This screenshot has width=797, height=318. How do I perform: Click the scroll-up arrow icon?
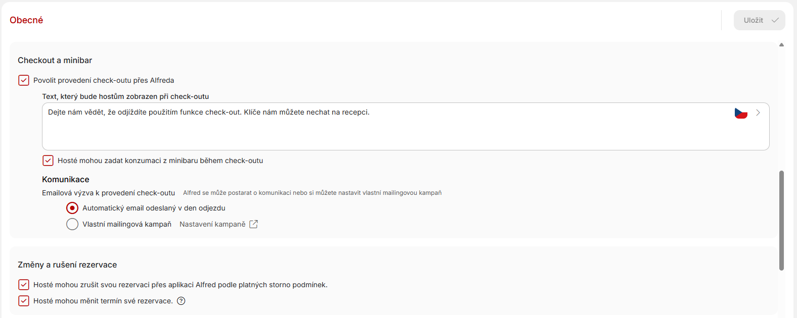pos(781,45)
